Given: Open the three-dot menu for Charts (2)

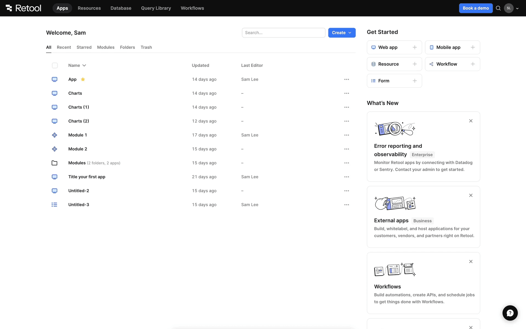Looking at the screenshot, I should pyautogui.click(x=347, y=121).
